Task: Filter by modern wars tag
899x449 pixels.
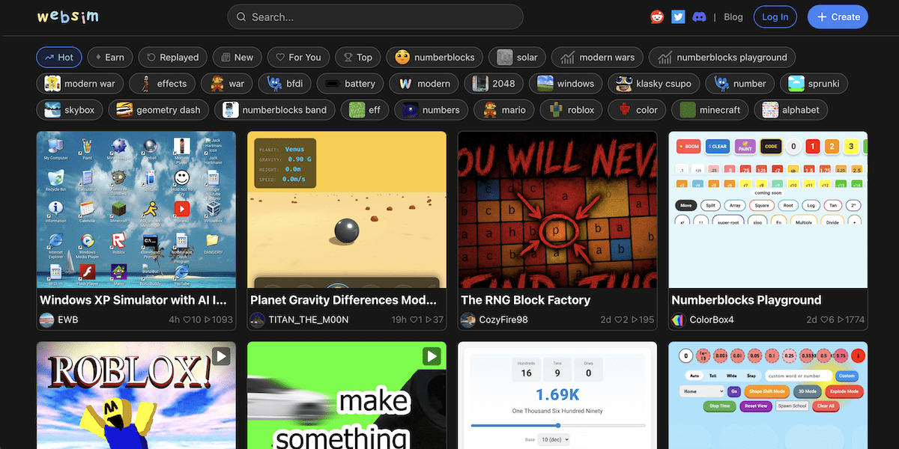Action: click(x=597, y=57)
